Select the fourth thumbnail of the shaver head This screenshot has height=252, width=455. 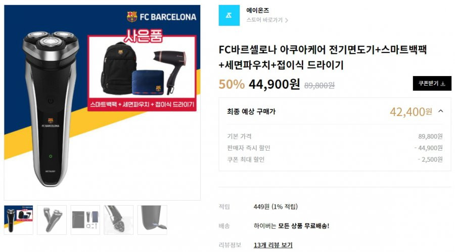click(119, 220)
